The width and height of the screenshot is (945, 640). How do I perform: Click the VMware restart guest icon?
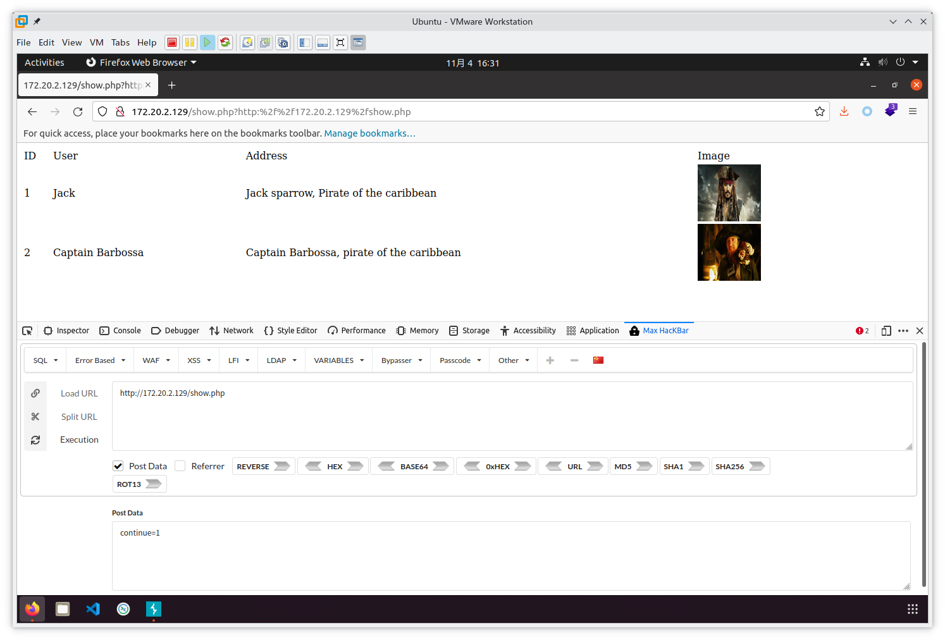click(x=225, y=42)
